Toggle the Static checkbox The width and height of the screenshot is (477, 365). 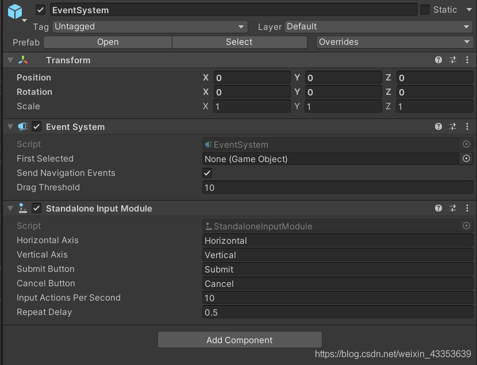coord(425,10)
